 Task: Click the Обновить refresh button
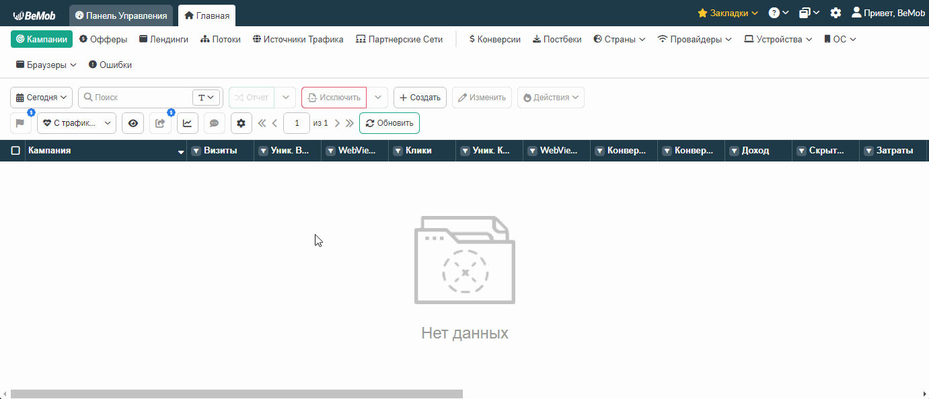click(389, 123)
